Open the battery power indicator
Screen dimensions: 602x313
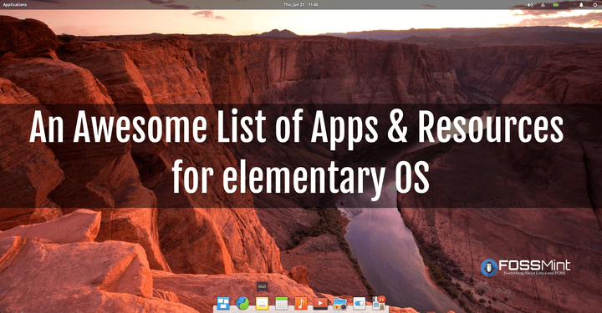(555, 5)
